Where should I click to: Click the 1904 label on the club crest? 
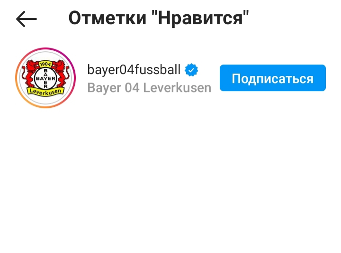45,64
